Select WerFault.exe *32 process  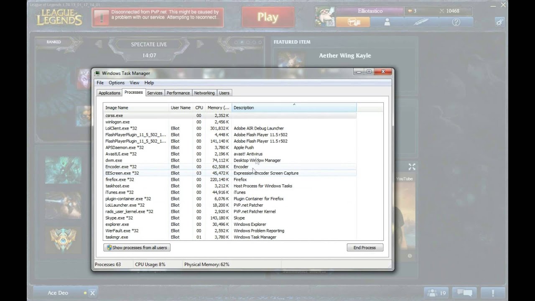[230, 231]
